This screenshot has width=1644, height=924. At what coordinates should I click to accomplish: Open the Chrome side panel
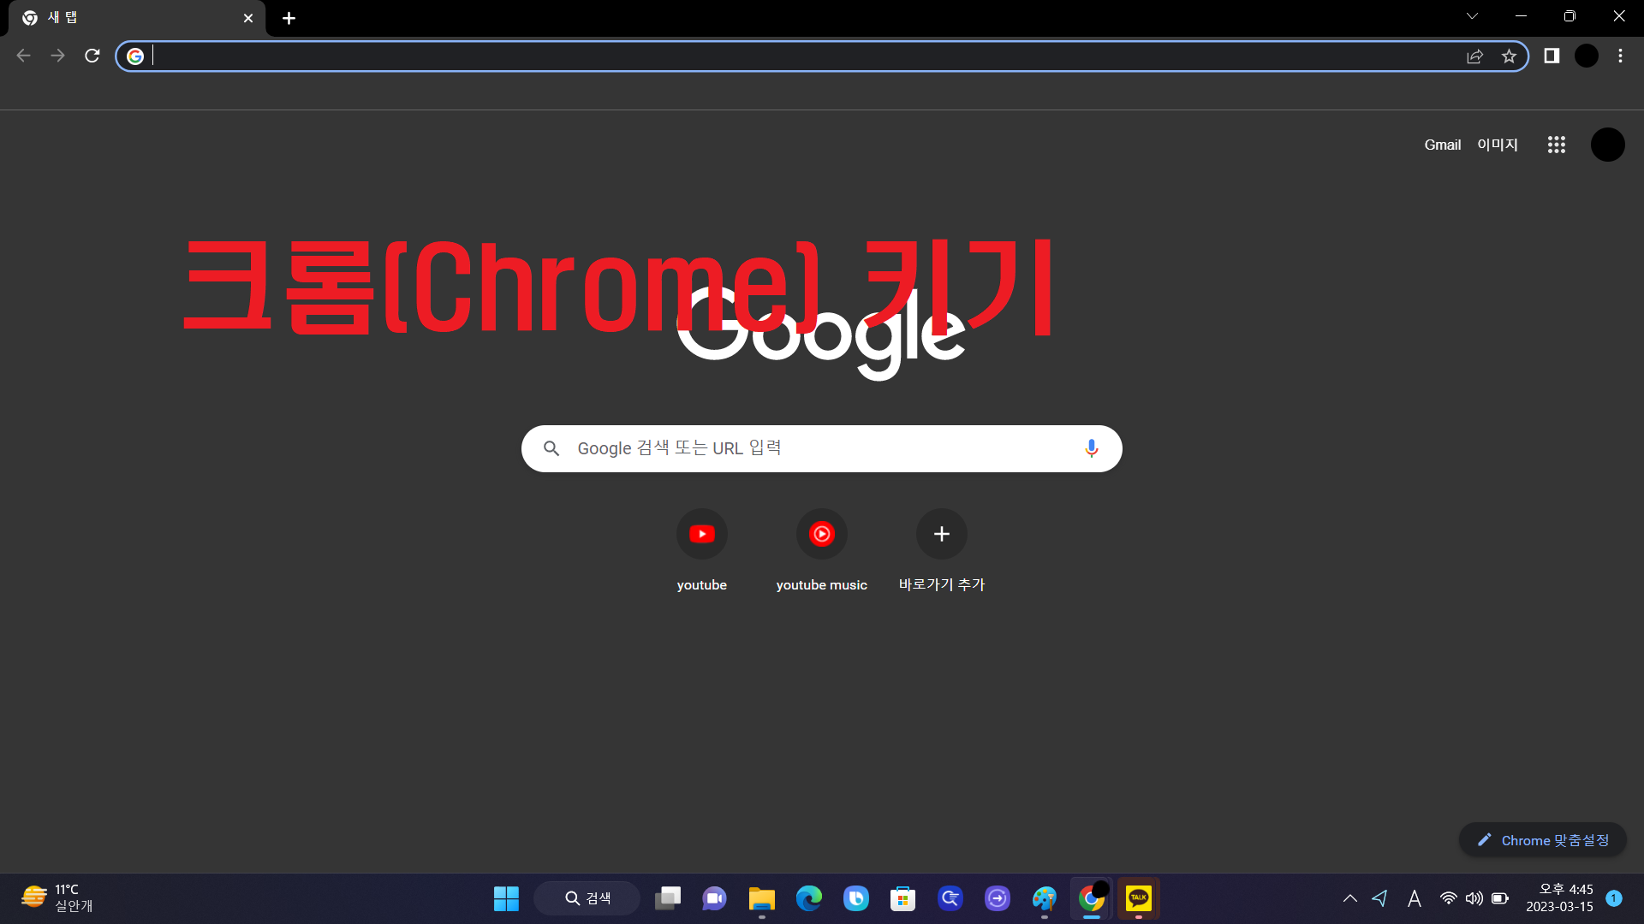pos(1552,56)
